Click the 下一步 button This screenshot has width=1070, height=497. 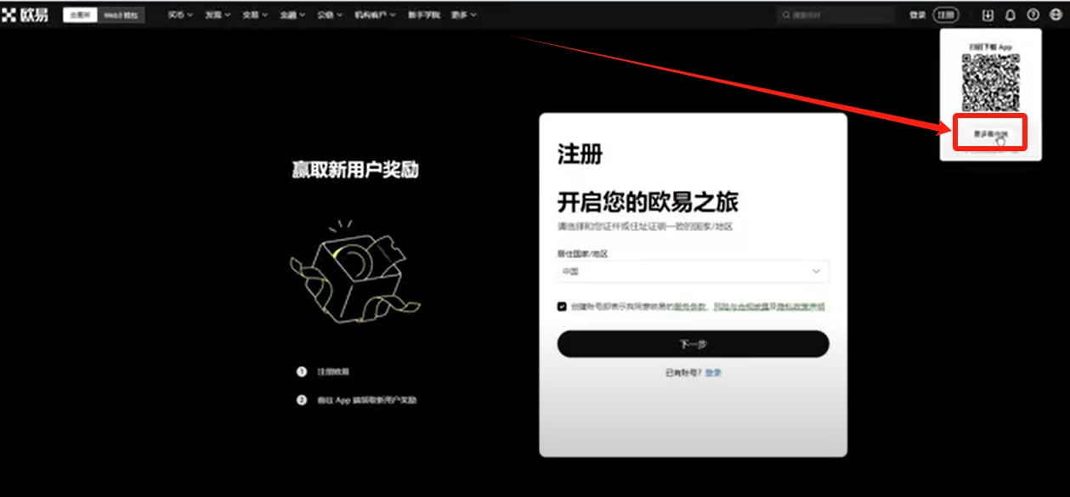[x=693, y=344]
